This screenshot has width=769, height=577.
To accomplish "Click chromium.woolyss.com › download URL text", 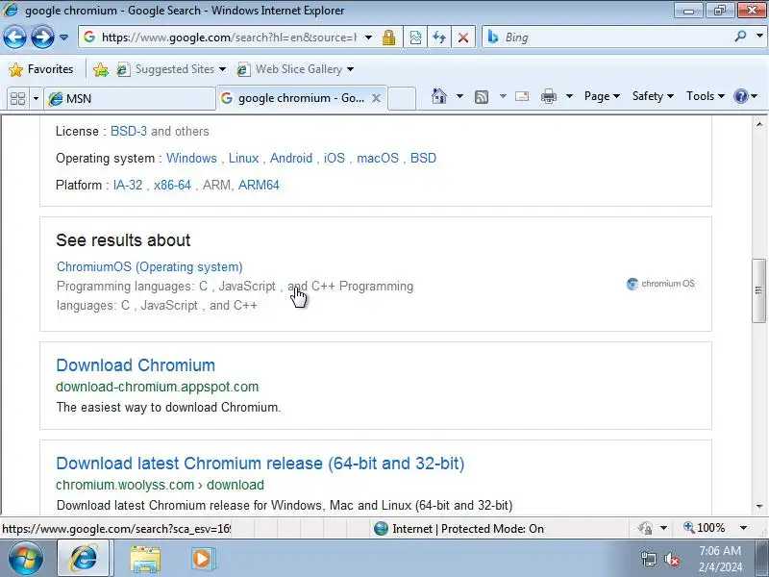I will (160, 485).
